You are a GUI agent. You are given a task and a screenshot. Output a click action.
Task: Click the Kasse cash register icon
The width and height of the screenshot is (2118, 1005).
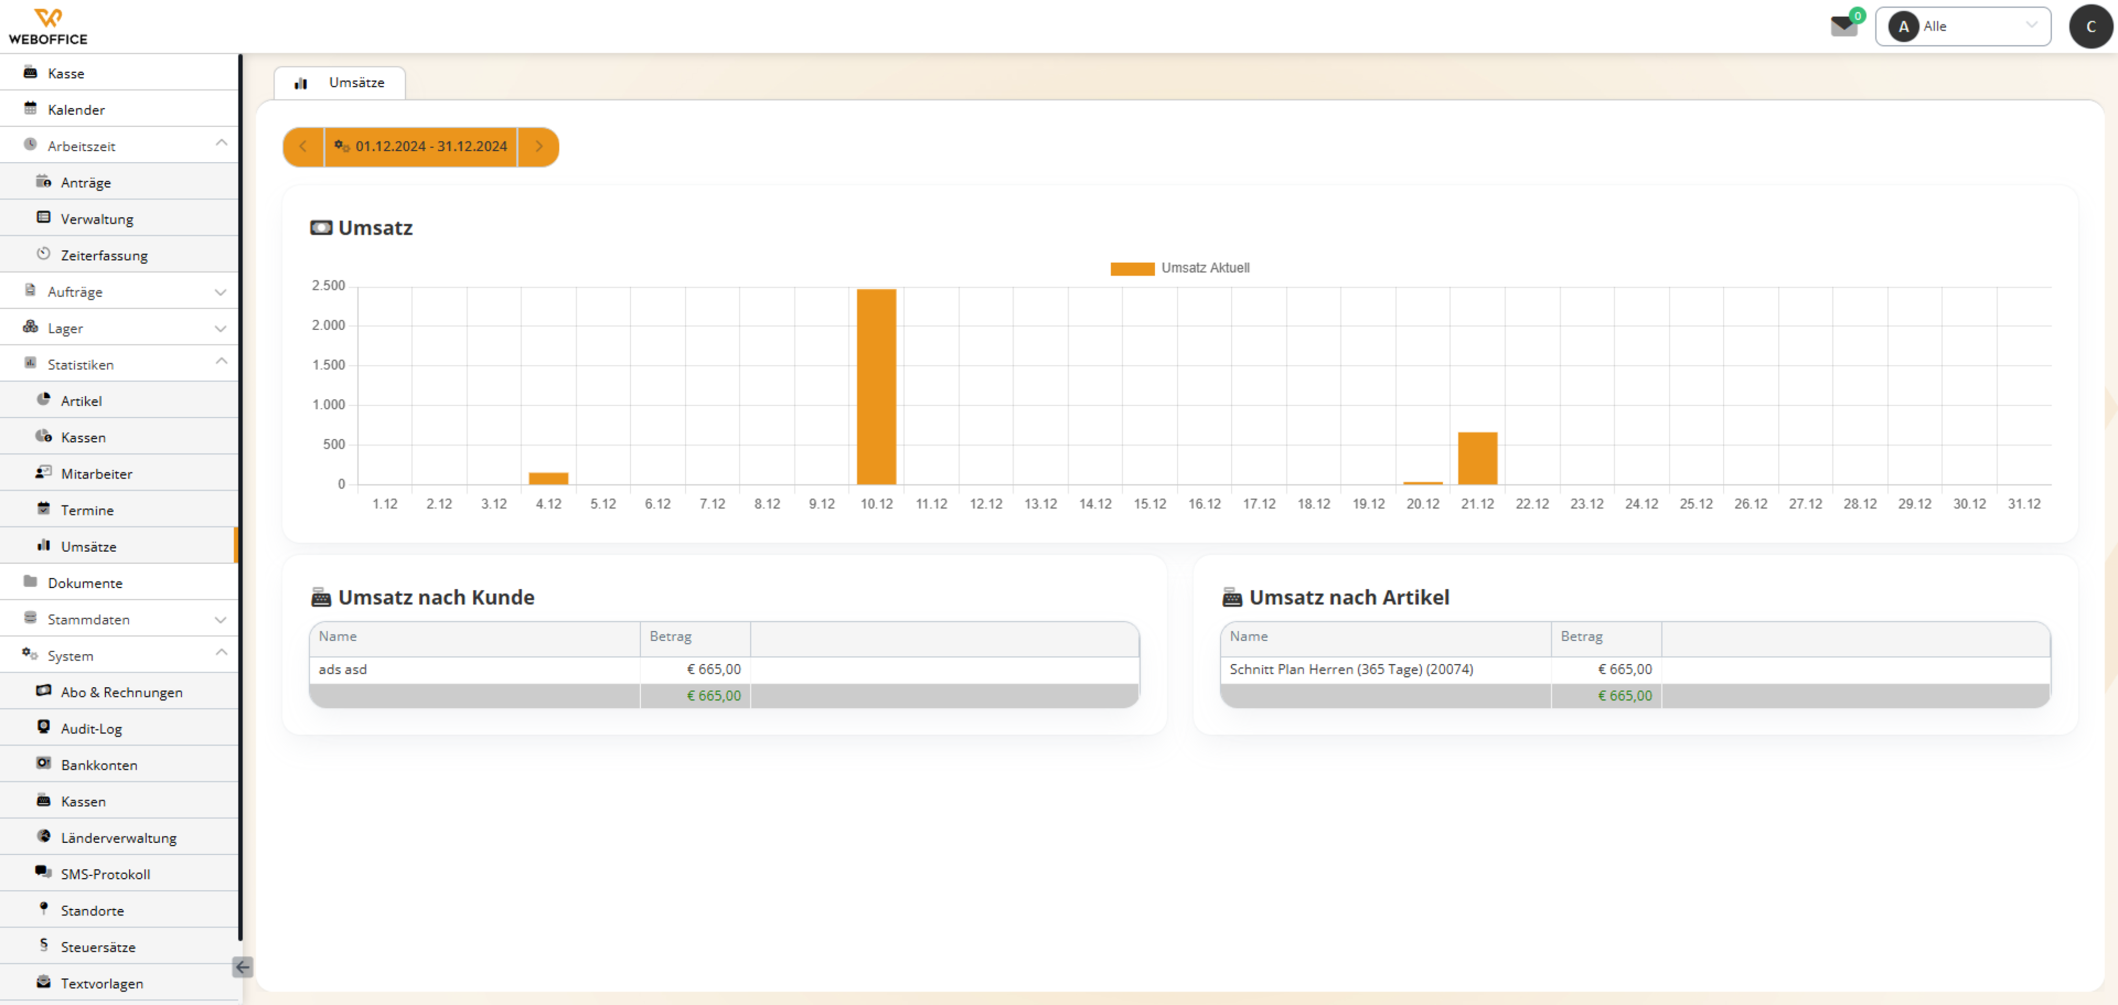(x=30, y=72)
